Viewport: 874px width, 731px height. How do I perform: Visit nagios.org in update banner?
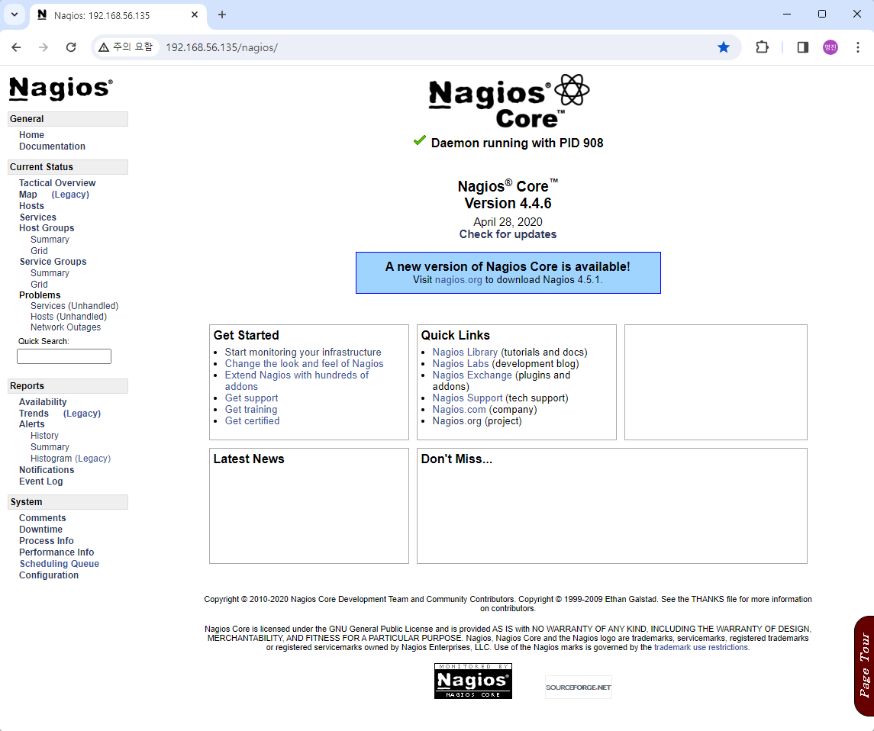click(458, 280)
